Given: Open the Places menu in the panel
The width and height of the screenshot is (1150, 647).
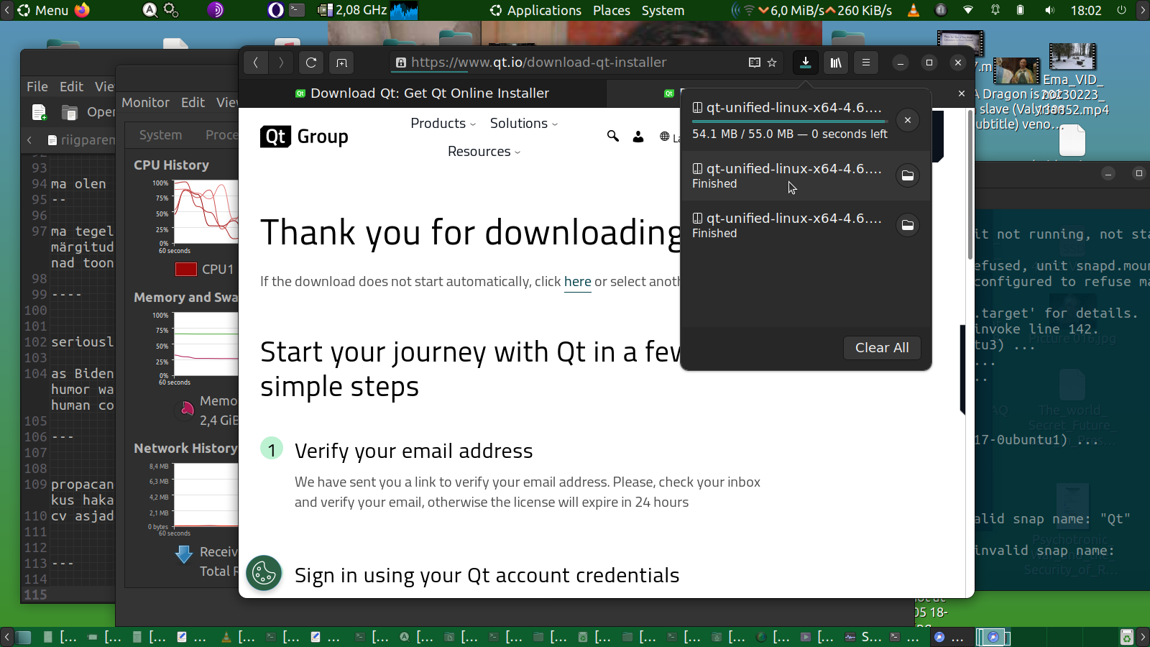Looking at the screenshot, I should pyautogui.click(x=612, y=11).
